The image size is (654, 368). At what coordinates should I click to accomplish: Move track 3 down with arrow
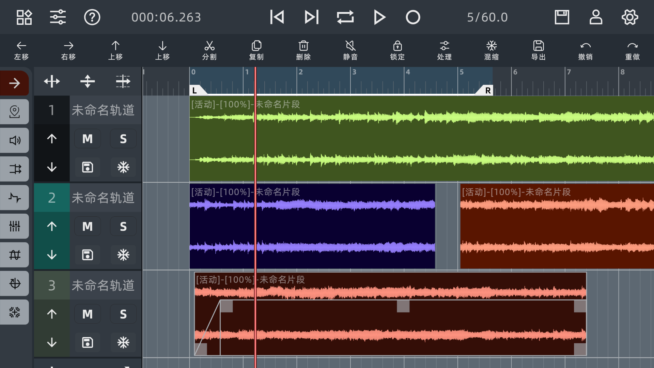[52, 342]
